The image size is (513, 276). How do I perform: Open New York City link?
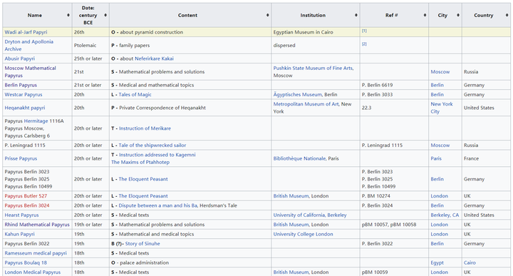point(441,108)
